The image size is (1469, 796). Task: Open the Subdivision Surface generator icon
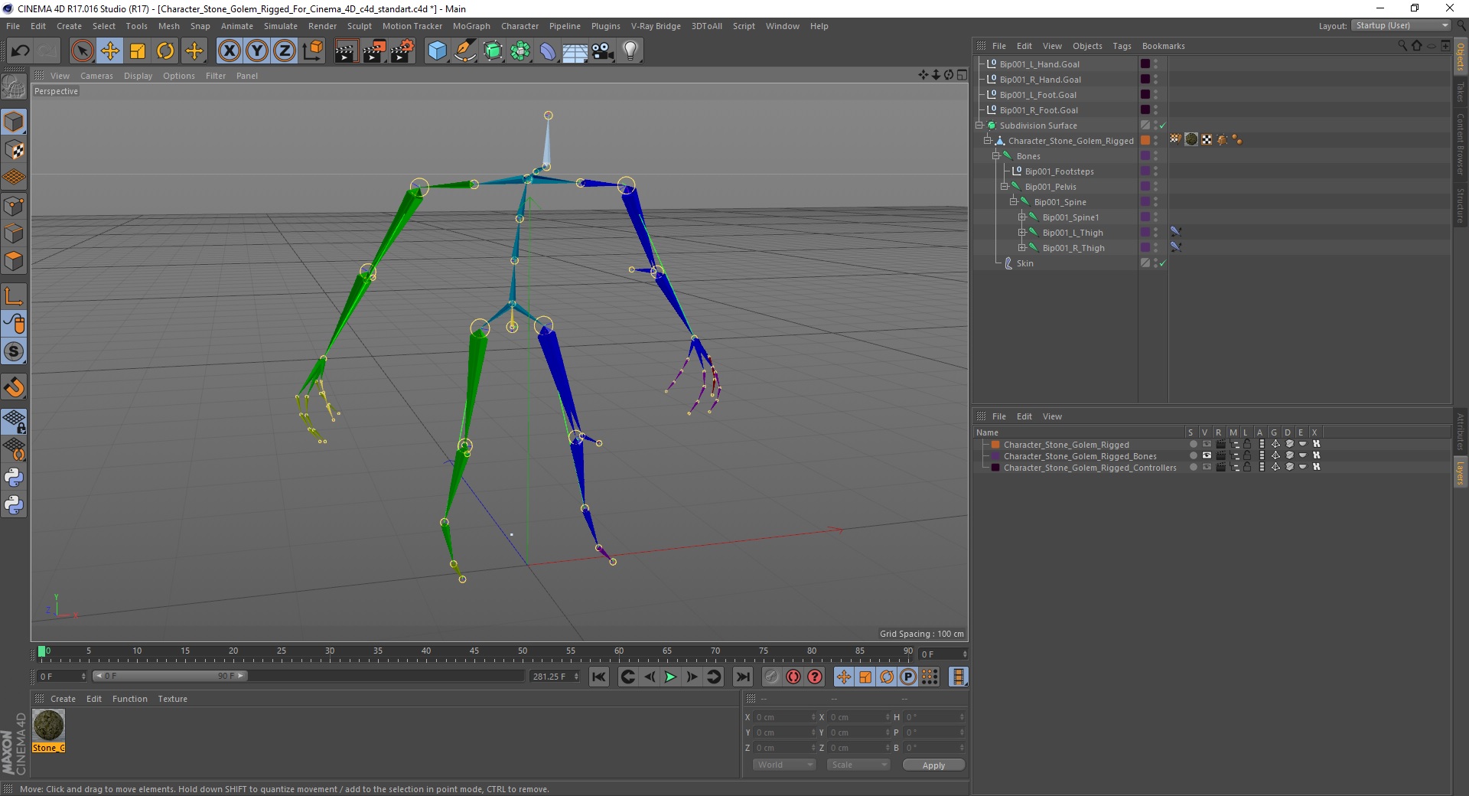493,51
